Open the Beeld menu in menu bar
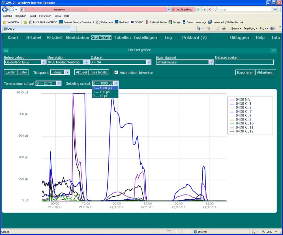The height and width of the screenshot is (235, 283). click(33, 16)
